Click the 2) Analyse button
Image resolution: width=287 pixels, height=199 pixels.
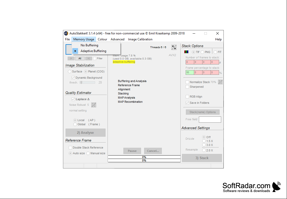point(86,133)
